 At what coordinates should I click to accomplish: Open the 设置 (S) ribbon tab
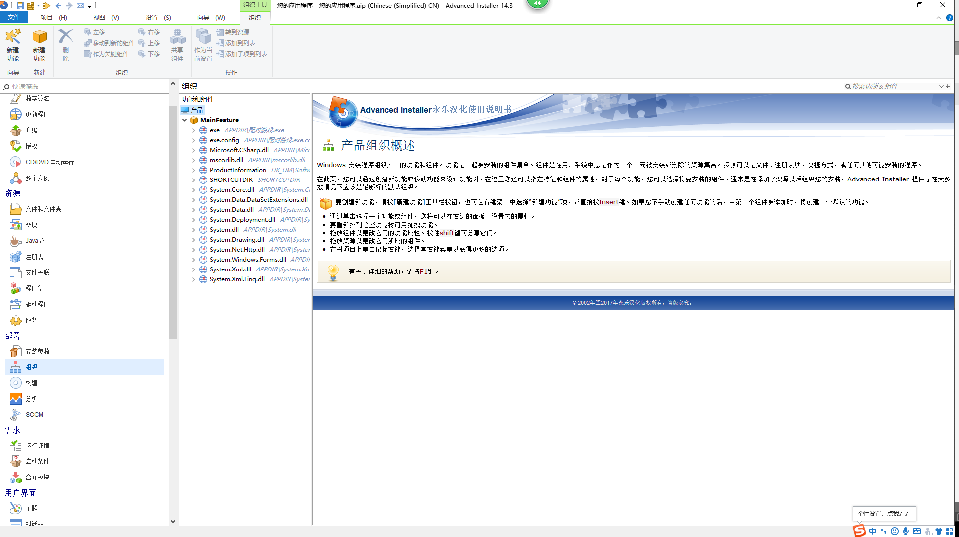click(x=158, y=17)
